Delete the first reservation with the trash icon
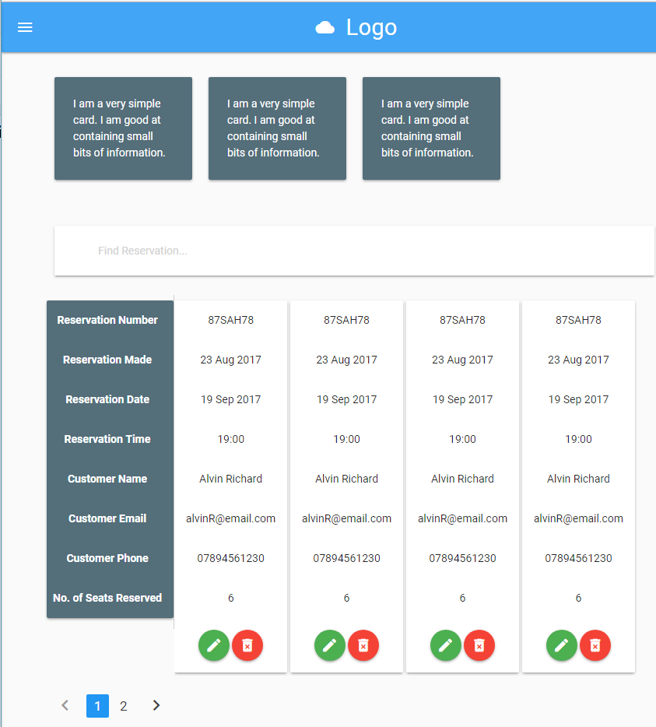The height and width of the screenshot is (727, 656). [247, 645]
